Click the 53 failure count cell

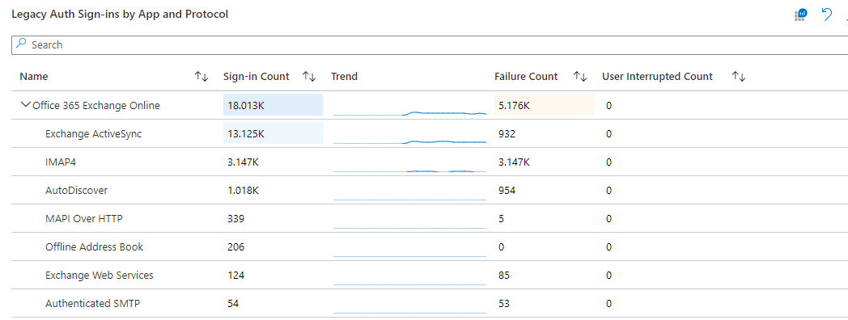click(x=504, y=303)
